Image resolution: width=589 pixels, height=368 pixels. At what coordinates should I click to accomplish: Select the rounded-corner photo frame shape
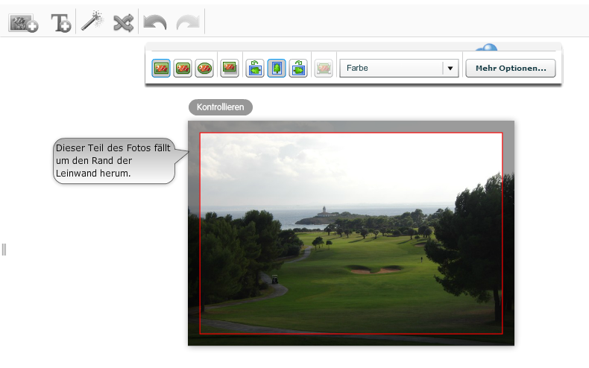click(183, 69)
